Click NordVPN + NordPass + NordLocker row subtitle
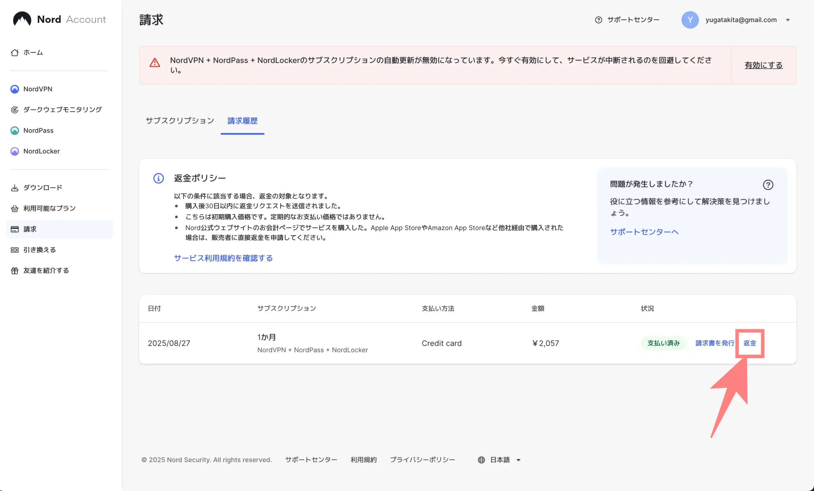Viewport: 814px width, 491px height. (313, 350)
